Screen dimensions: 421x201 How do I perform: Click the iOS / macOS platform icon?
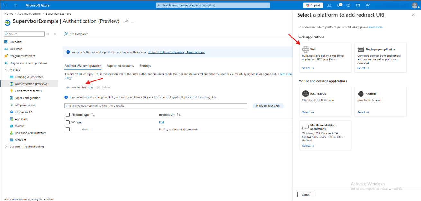click(x=305, y=94)
